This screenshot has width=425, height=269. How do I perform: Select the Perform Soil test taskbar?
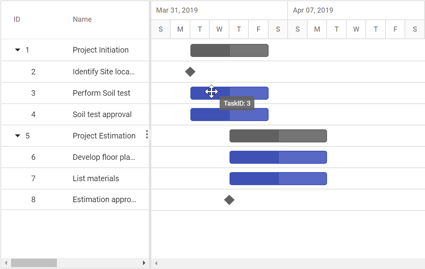tap(229, 93)
